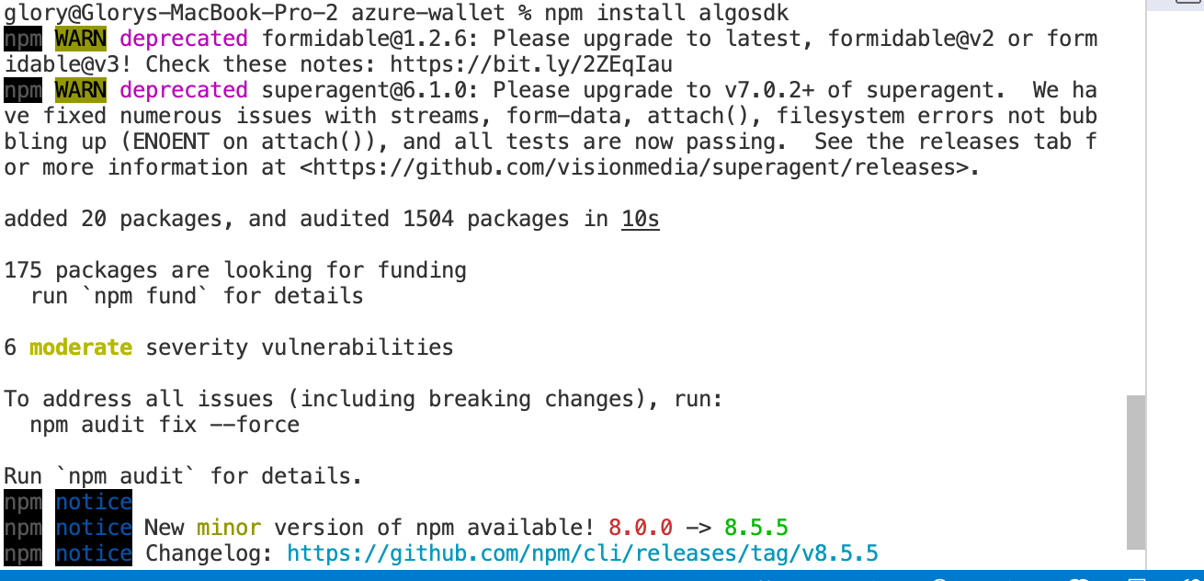This screenshot has height=581, width=1204.
Task: Open the superagent releases GitHub link
Action: [x=641, y=167]
